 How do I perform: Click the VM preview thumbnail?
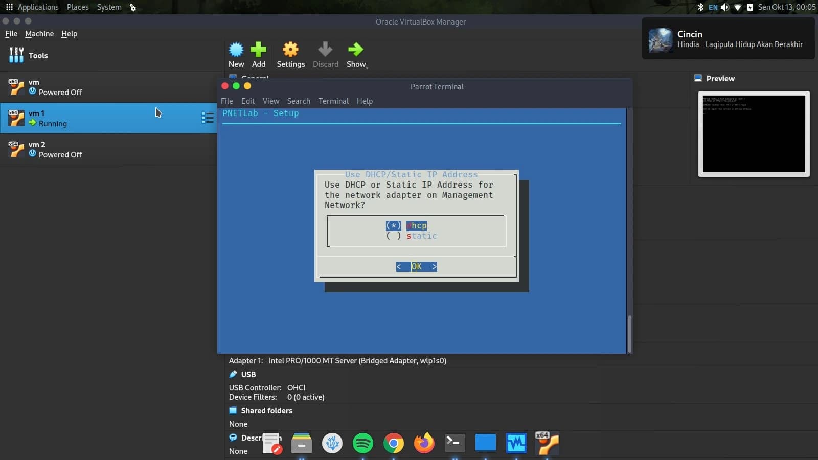(x=753, y=134)
